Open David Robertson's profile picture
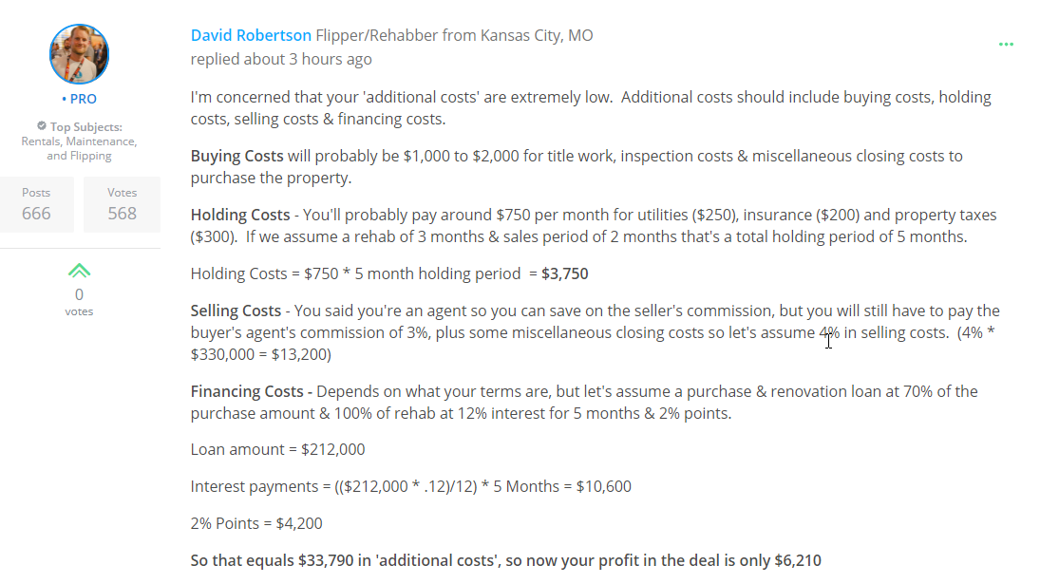Image resolution: width=1040 pixels, height=584 pixels. pos(79,54)
